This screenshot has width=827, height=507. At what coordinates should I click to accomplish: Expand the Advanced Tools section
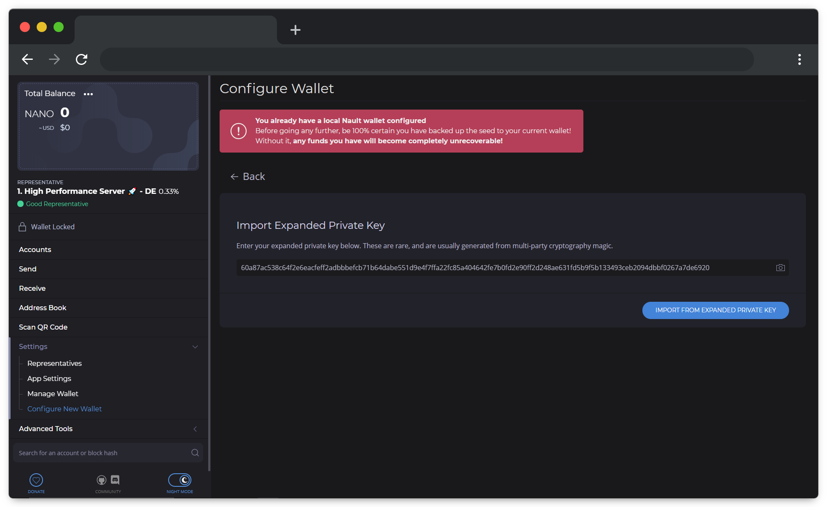108,429
